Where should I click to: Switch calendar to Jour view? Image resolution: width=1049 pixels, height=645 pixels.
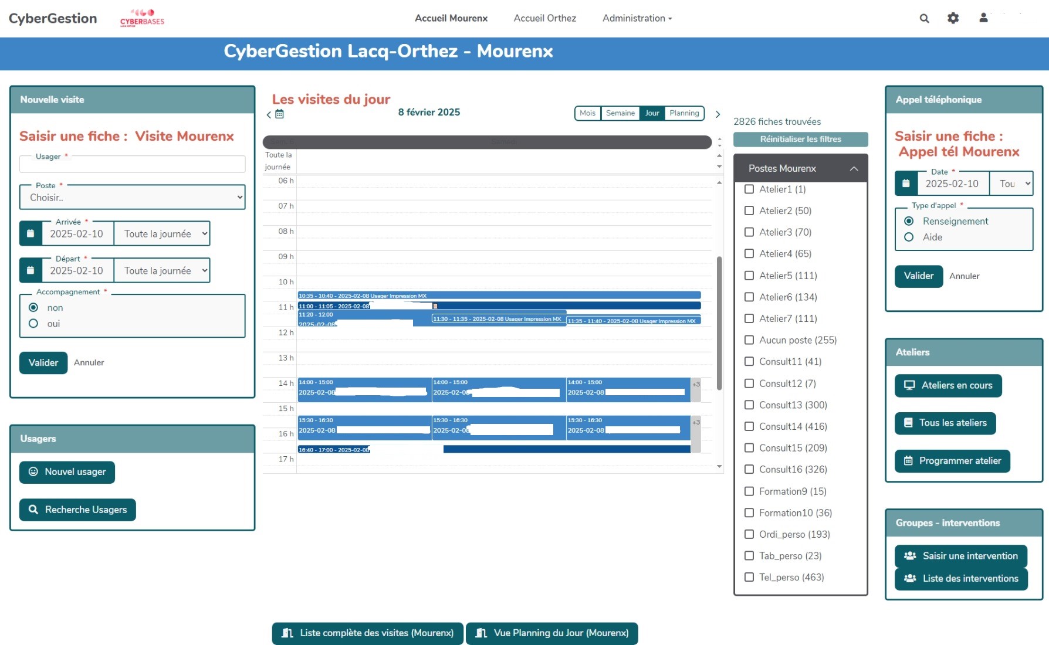(652, 113)
